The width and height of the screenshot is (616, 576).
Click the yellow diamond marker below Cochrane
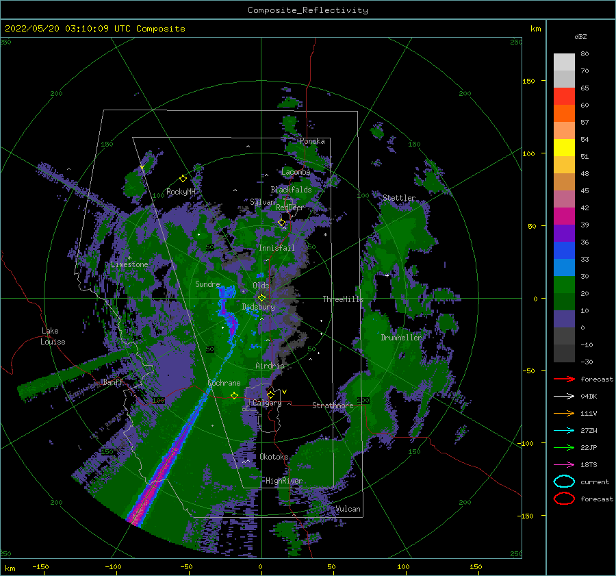pos(234,395)
